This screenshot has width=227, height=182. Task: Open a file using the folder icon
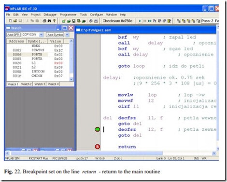[15, 21]
